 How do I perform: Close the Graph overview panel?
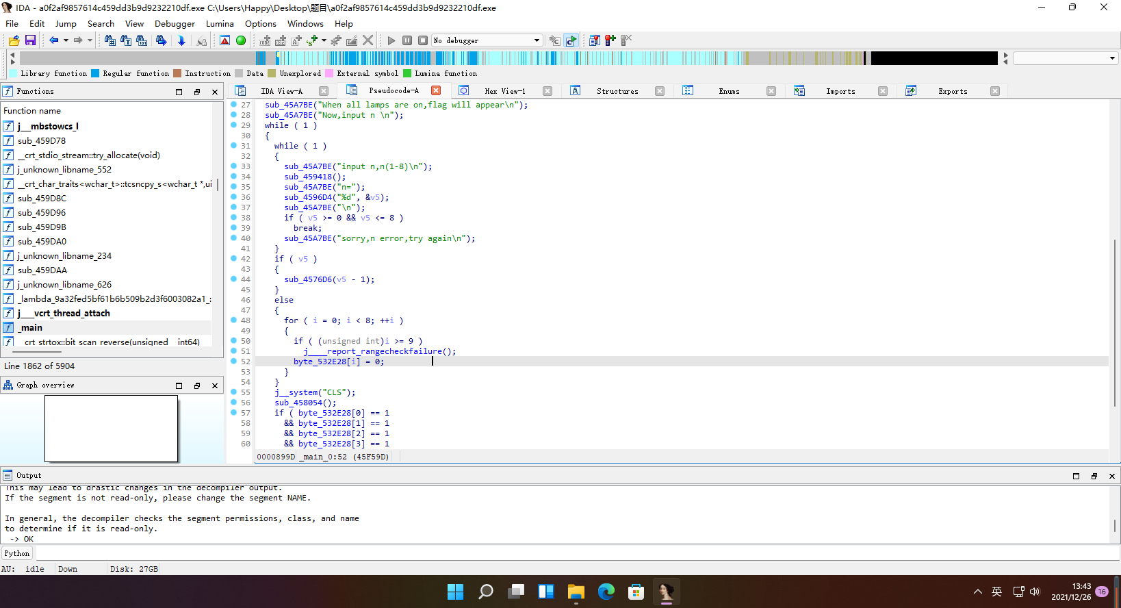tap(215, 385)
